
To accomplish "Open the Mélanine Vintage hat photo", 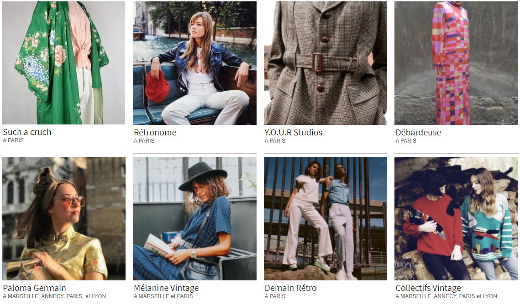I will tap(194, 218).
